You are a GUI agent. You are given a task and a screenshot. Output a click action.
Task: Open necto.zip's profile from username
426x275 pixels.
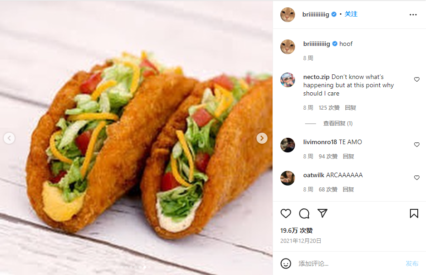316,77
